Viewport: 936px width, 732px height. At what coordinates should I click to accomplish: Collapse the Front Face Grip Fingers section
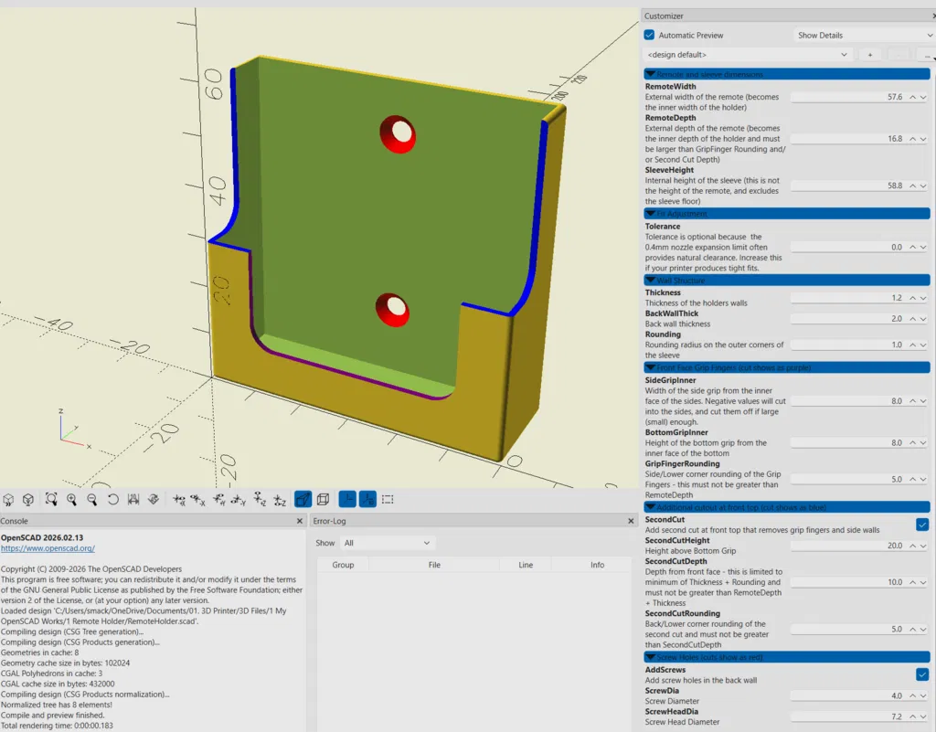point(787,367)
